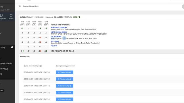
Task: Click the GOLD (GCM9) title text
Action: click(26, 17)
